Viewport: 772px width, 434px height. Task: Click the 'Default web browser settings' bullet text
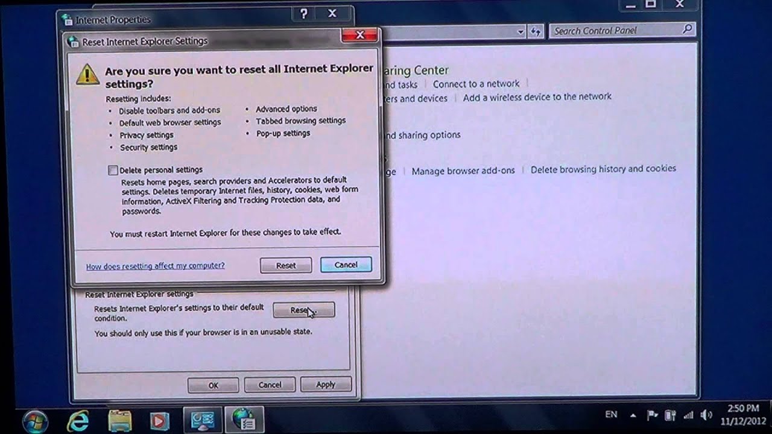click(x=170, y=122)
